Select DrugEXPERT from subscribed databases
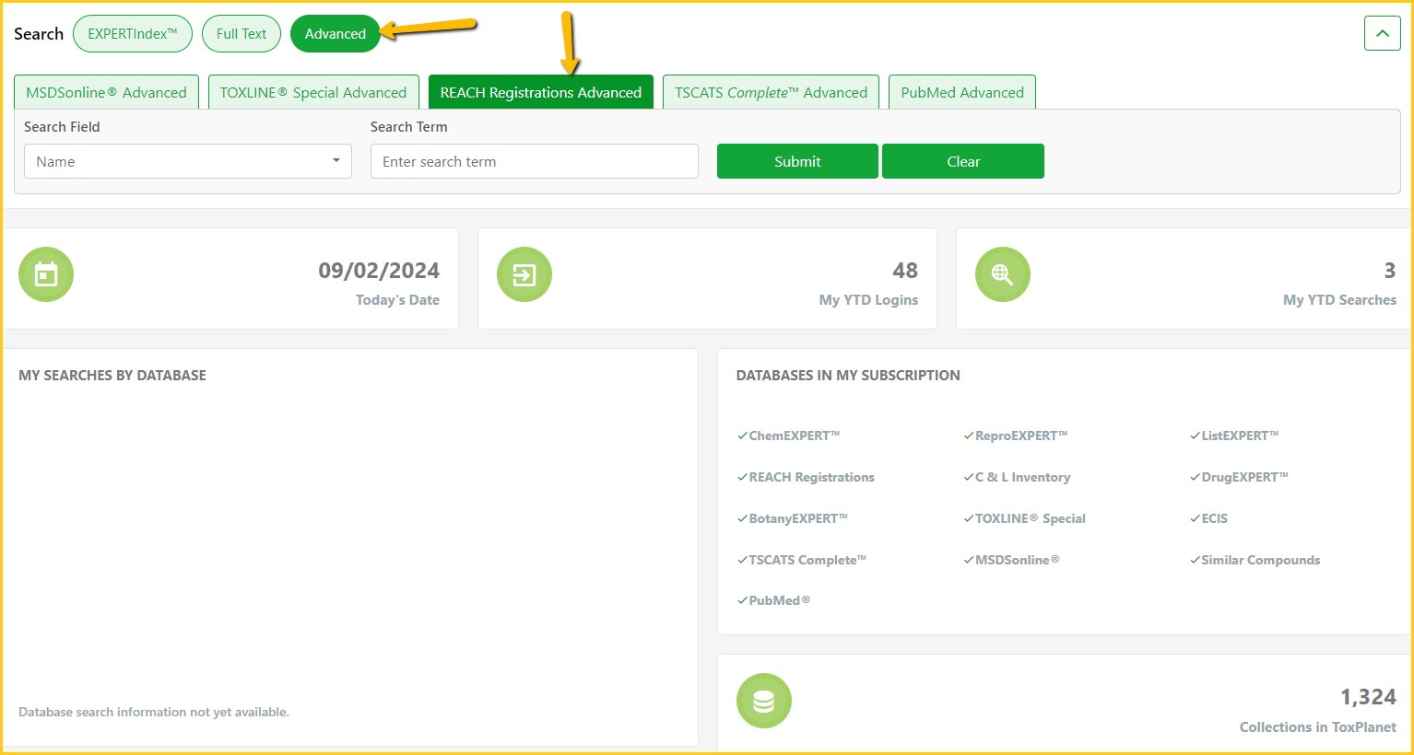 click(1243, 477)
